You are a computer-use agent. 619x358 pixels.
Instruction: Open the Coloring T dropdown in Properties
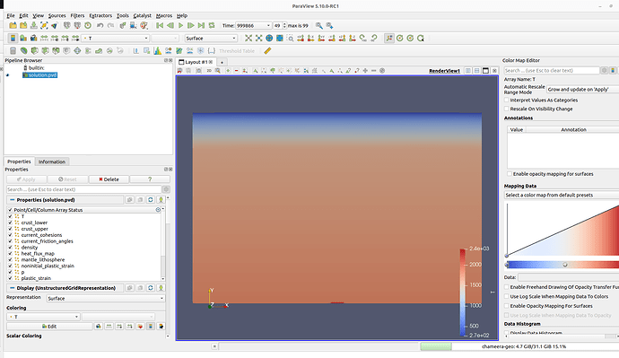tap(43, 317)
